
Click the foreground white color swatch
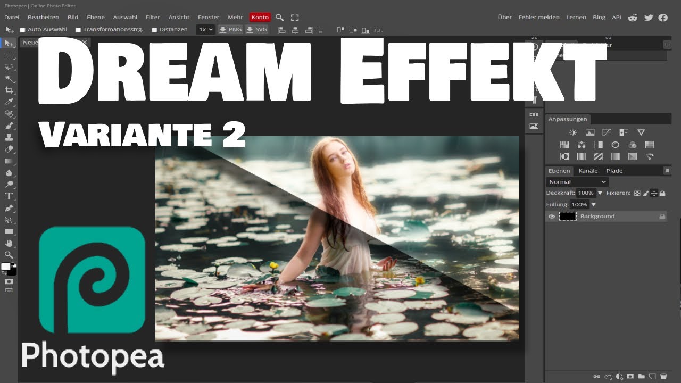6,267
